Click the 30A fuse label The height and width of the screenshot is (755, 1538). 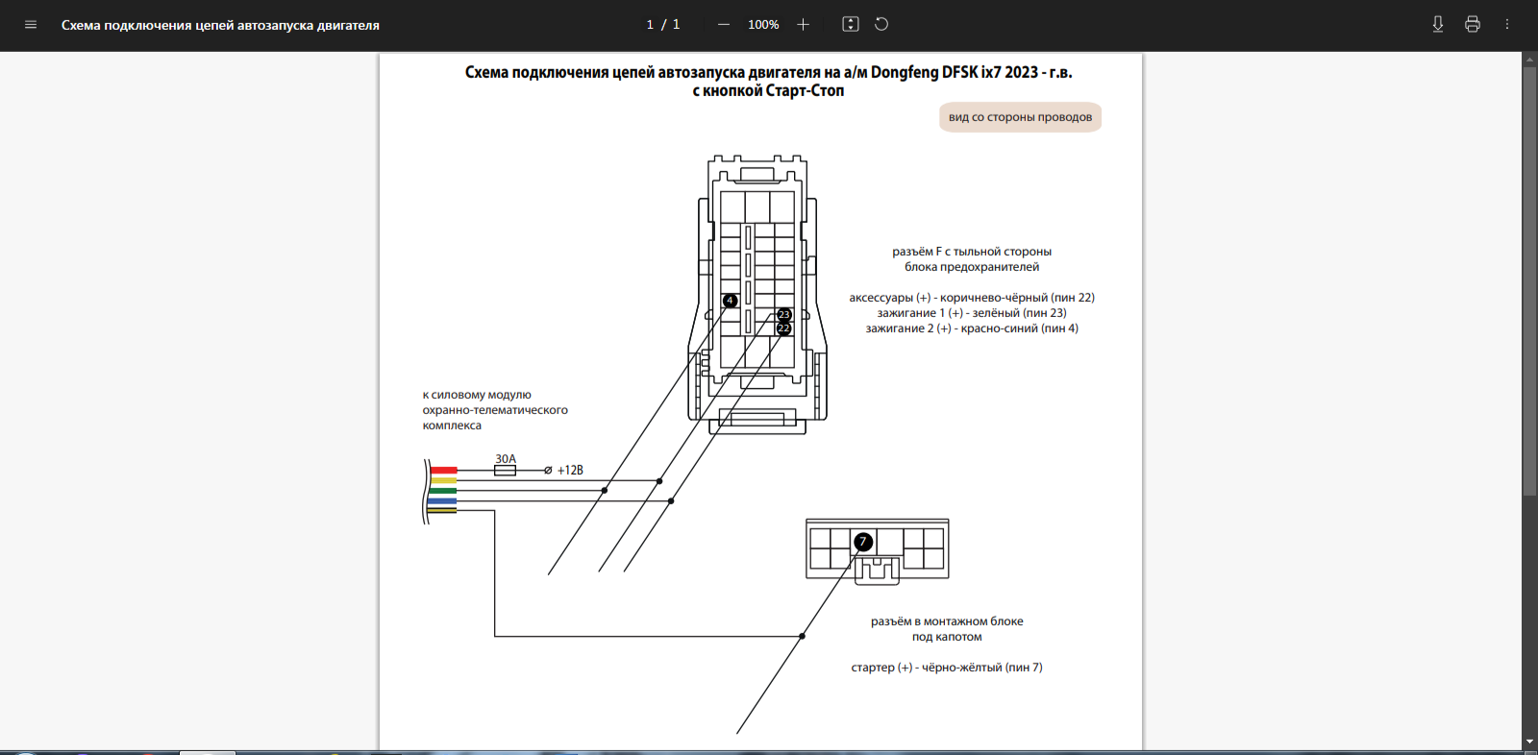(506, 459)
